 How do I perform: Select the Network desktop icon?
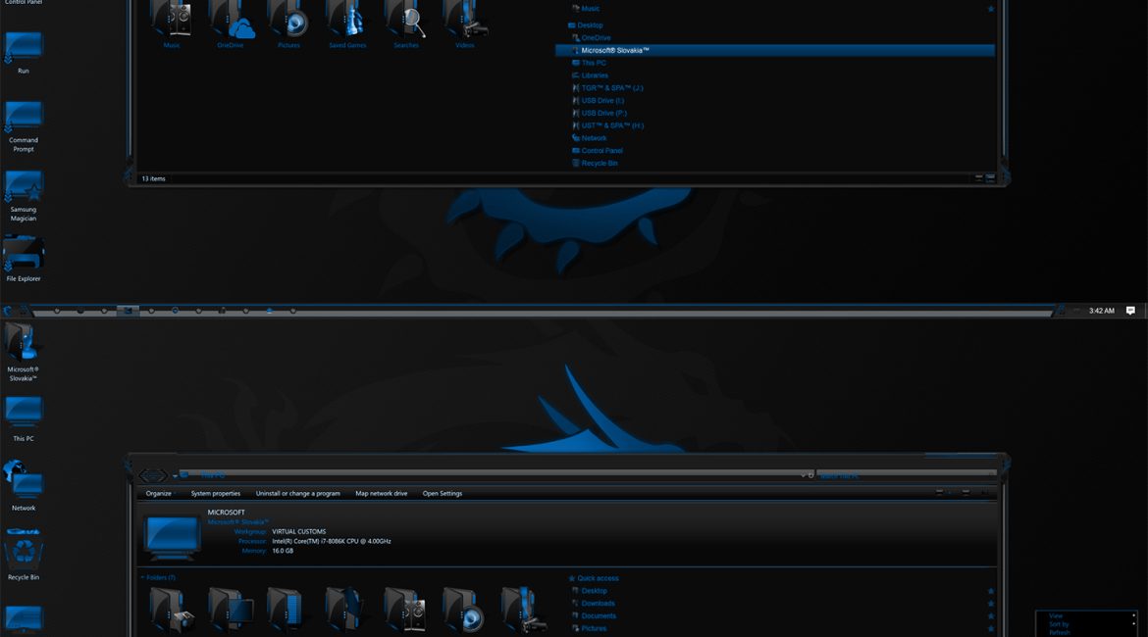tap(24, 486)
